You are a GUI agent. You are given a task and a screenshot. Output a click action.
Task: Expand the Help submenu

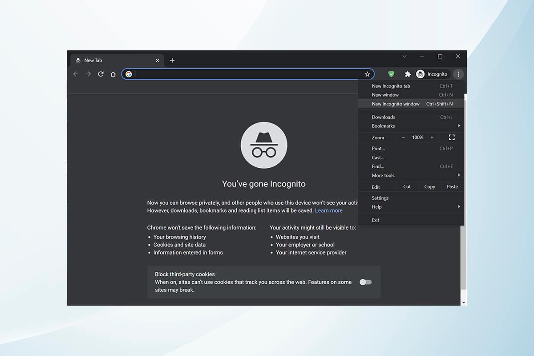coord(411,207)
